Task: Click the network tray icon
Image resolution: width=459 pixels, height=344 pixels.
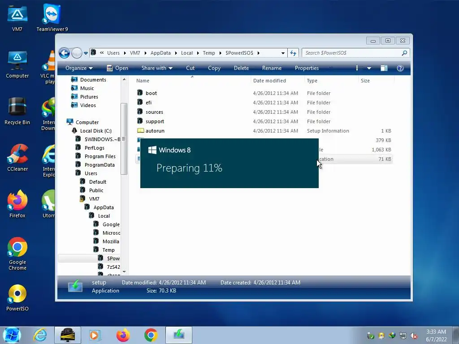Action: point(403,336)
